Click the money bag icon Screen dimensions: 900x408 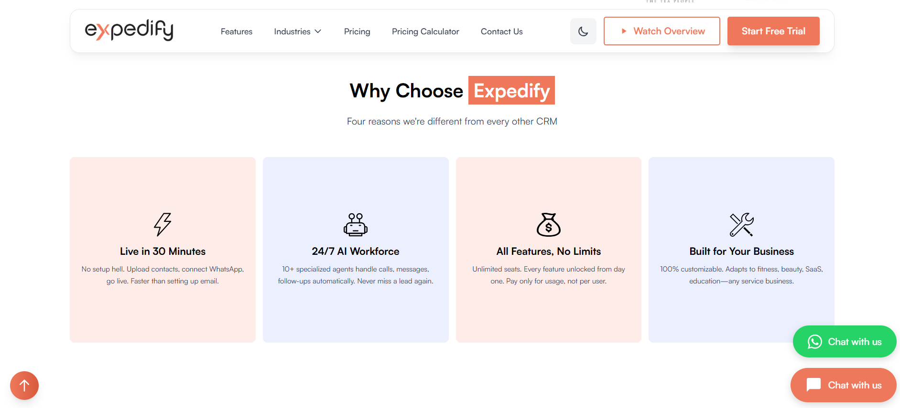[548, 224]
